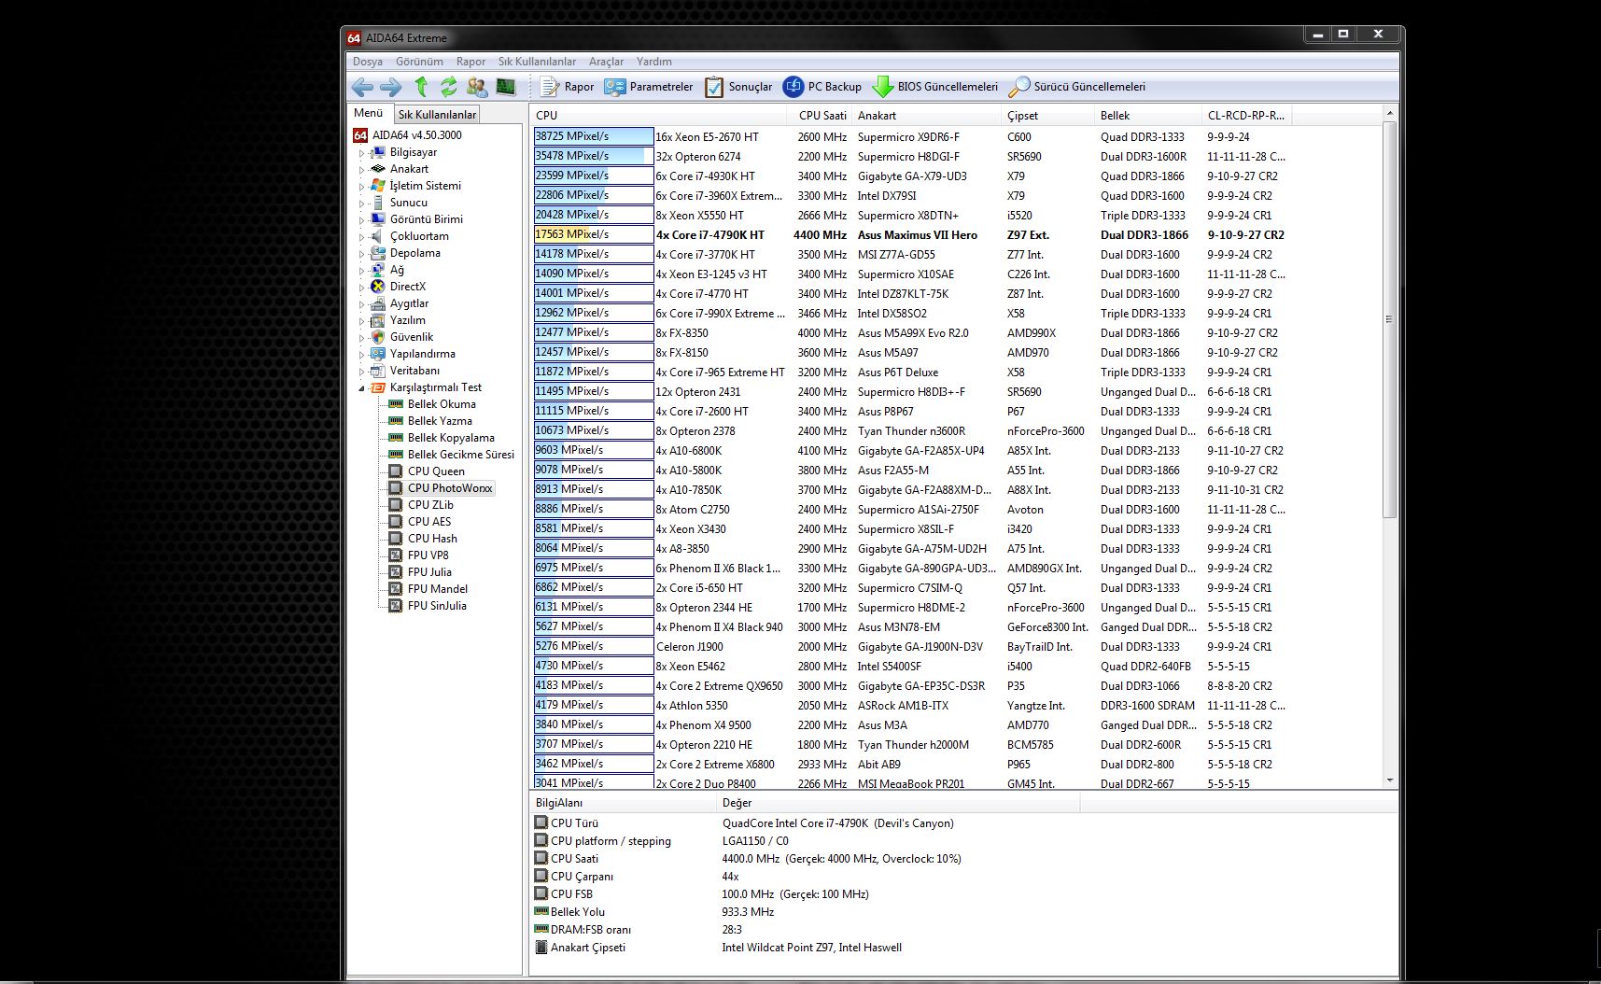Click the users icon in toolbar
The height and width of the screenshot is (984, 1601).
coord(477,87)
